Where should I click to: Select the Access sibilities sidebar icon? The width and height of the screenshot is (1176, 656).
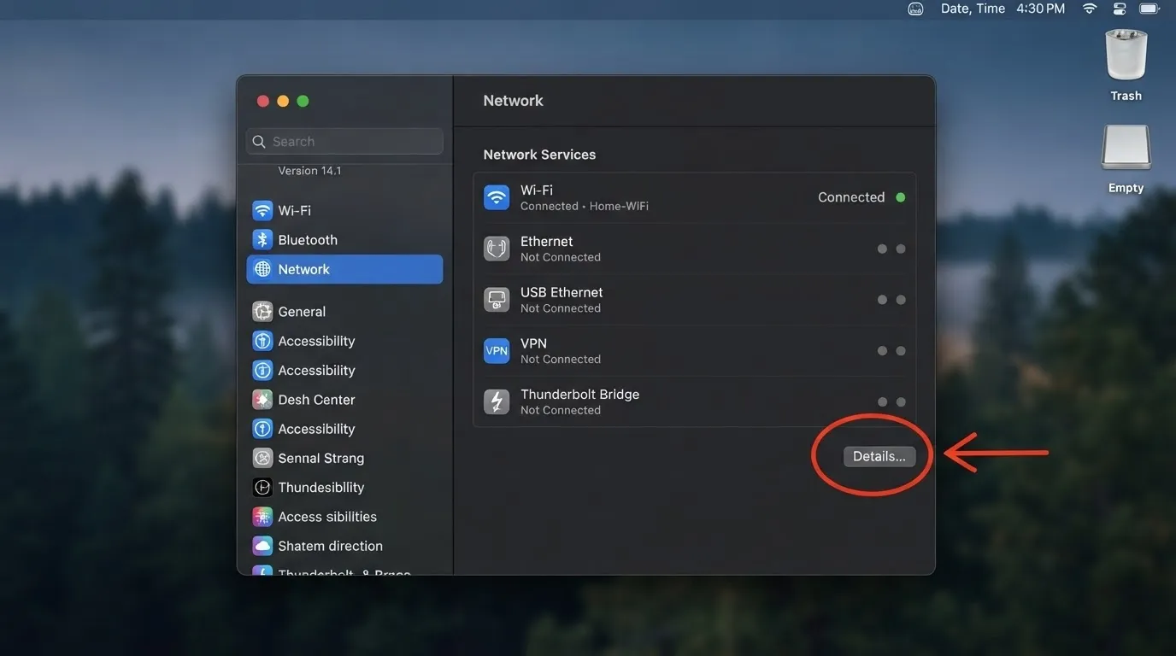[262, 517]
